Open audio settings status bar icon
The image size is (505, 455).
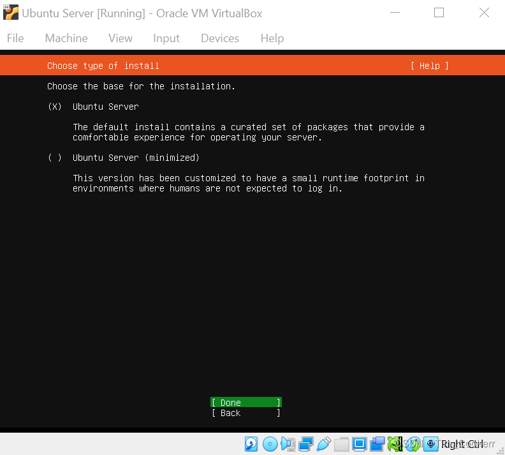click(288, 444)
